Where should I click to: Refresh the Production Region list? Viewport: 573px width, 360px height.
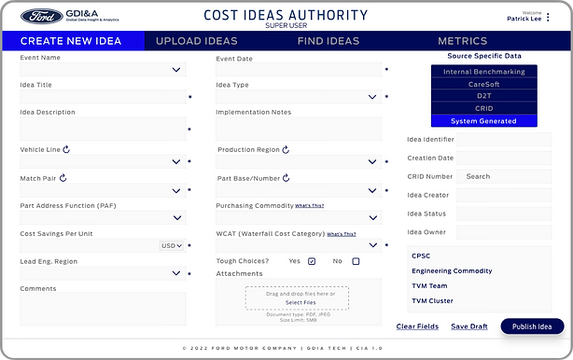click(x=286, y=150)
